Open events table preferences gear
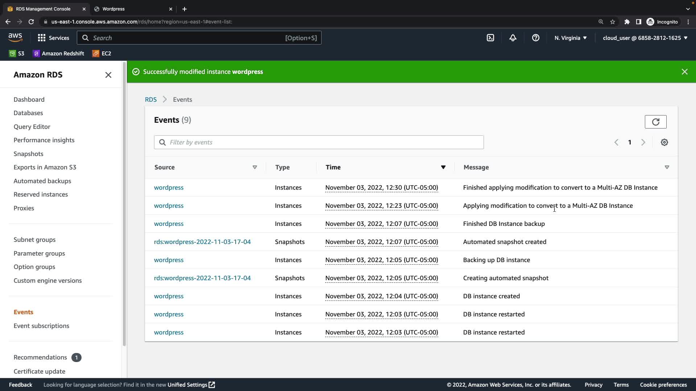Screen dimensions: 696x391 [664, 142]
